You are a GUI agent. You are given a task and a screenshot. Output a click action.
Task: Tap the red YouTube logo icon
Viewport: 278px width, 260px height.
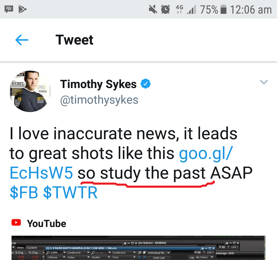pos(16,223)
